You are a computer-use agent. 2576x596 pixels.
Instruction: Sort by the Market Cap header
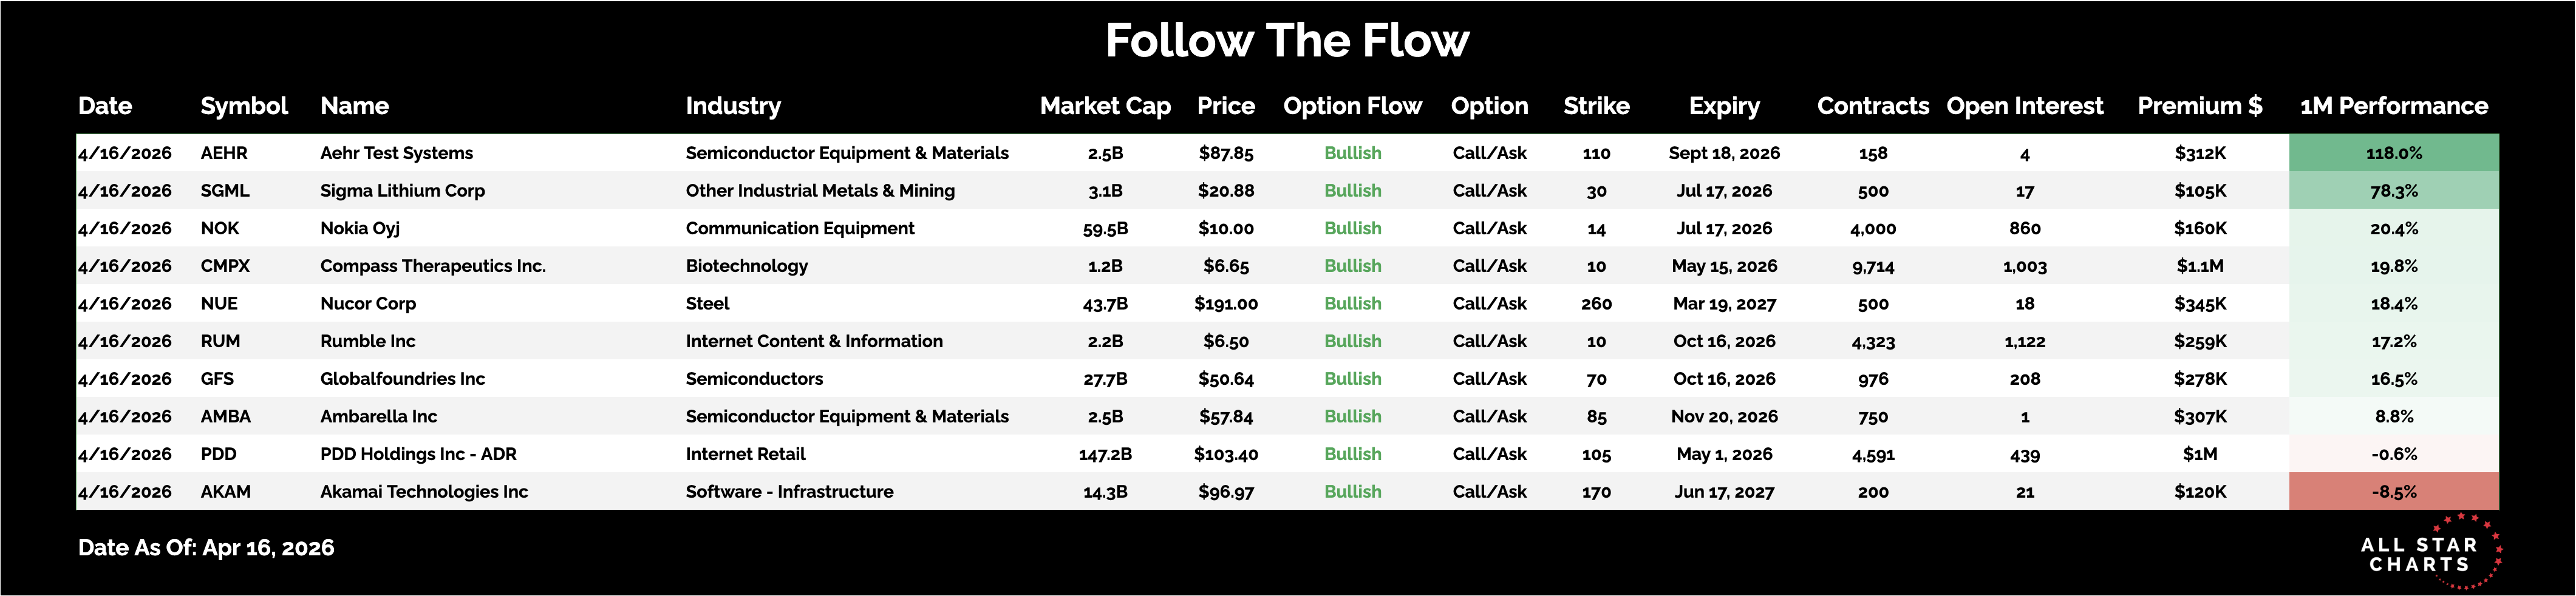click(1105, 106)
